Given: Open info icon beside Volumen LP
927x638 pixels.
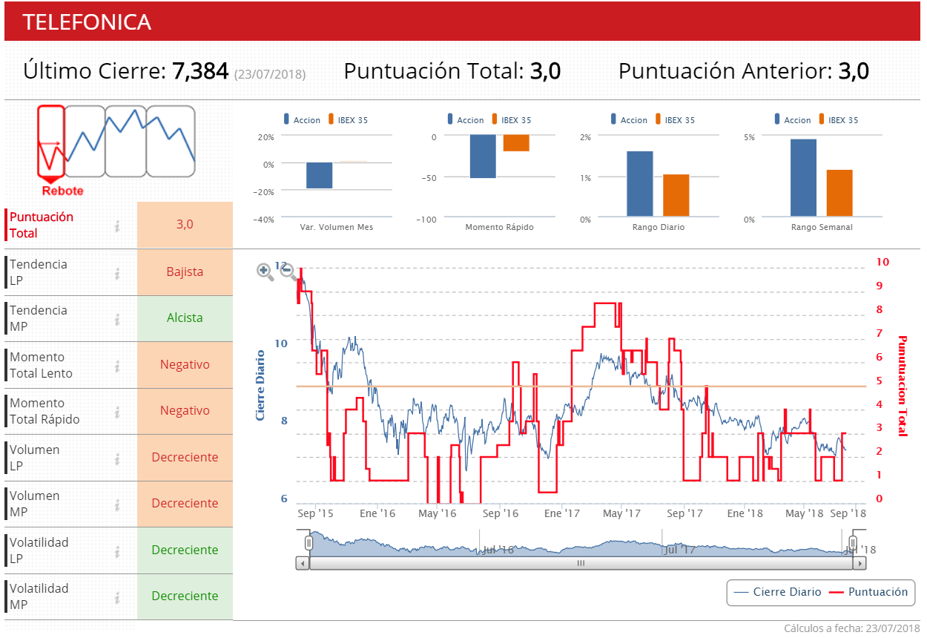Looking at the screenshot, I should (x=117, y=458).
